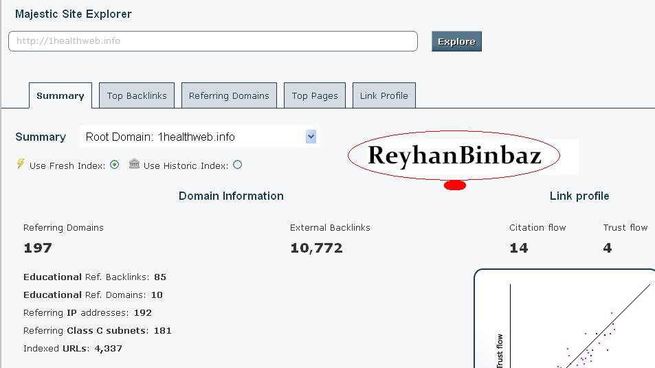Image resolution: width=655 pixels, height=368 pixels.
Task: Open the Link Profile tab
Action: (384, 95)
